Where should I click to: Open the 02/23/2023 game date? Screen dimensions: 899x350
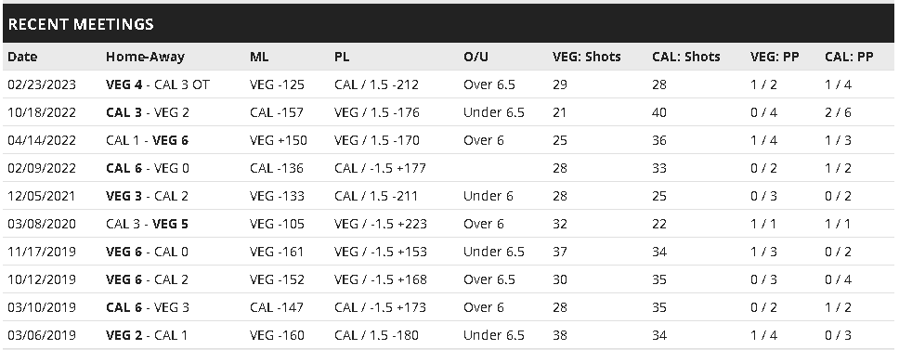pyautogui.click(x=42, y=84)
